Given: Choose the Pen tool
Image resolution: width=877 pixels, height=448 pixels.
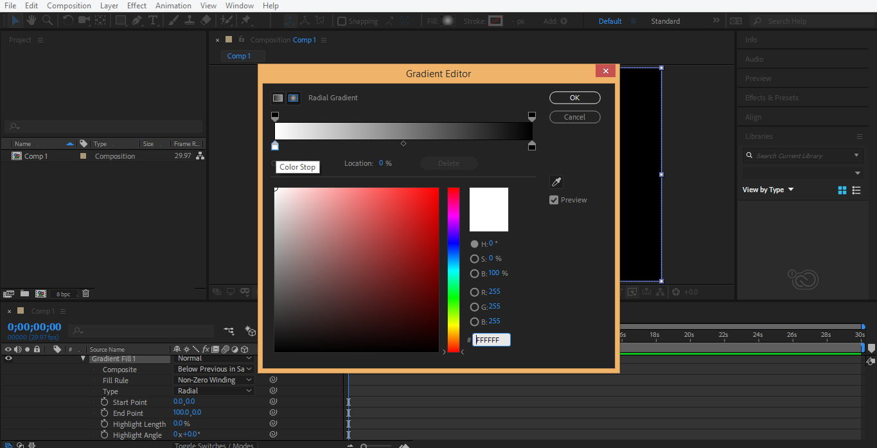Looking at the screenshot, I should (x=136, y=21).
